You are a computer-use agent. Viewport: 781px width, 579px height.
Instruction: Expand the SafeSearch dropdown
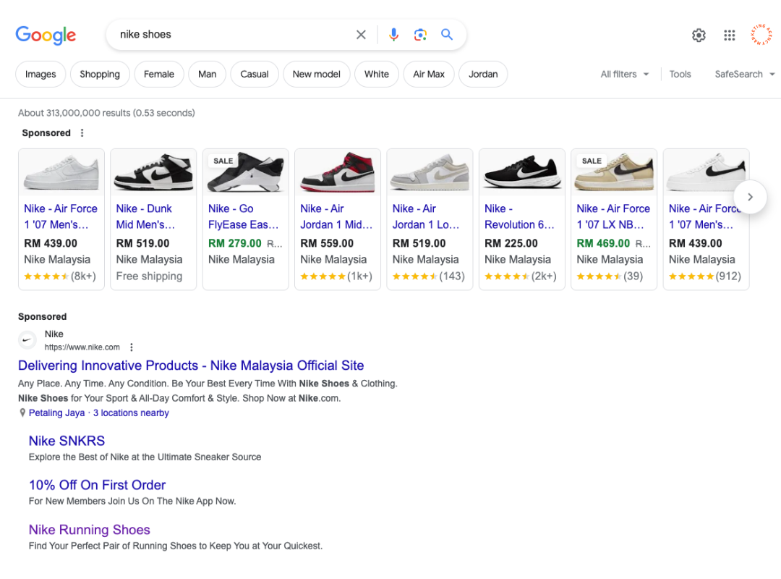point(745,75)
